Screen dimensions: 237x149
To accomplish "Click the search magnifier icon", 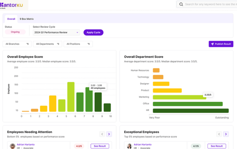I will coord(181,4).
